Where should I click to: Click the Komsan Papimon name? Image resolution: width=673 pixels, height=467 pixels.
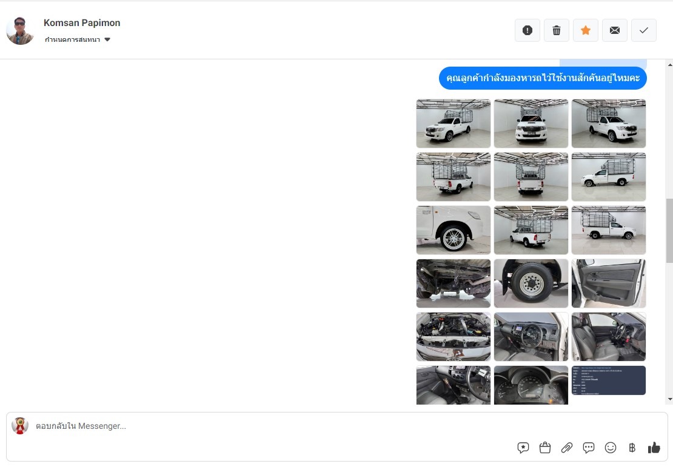coord(82,23)
